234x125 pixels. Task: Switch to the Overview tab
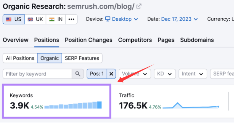pos(15,40)
